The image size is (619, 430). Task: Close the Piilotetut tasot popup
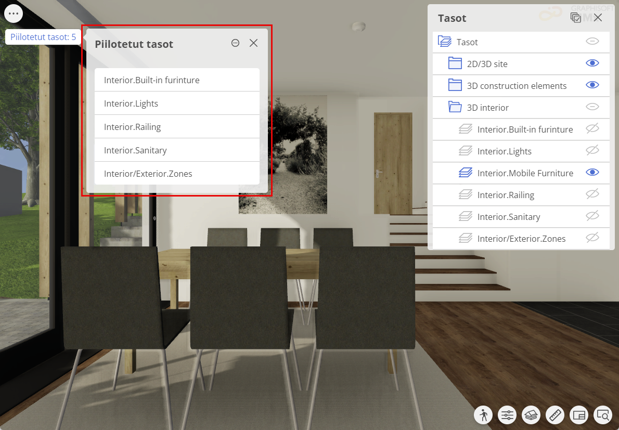(x=253, y=43)
